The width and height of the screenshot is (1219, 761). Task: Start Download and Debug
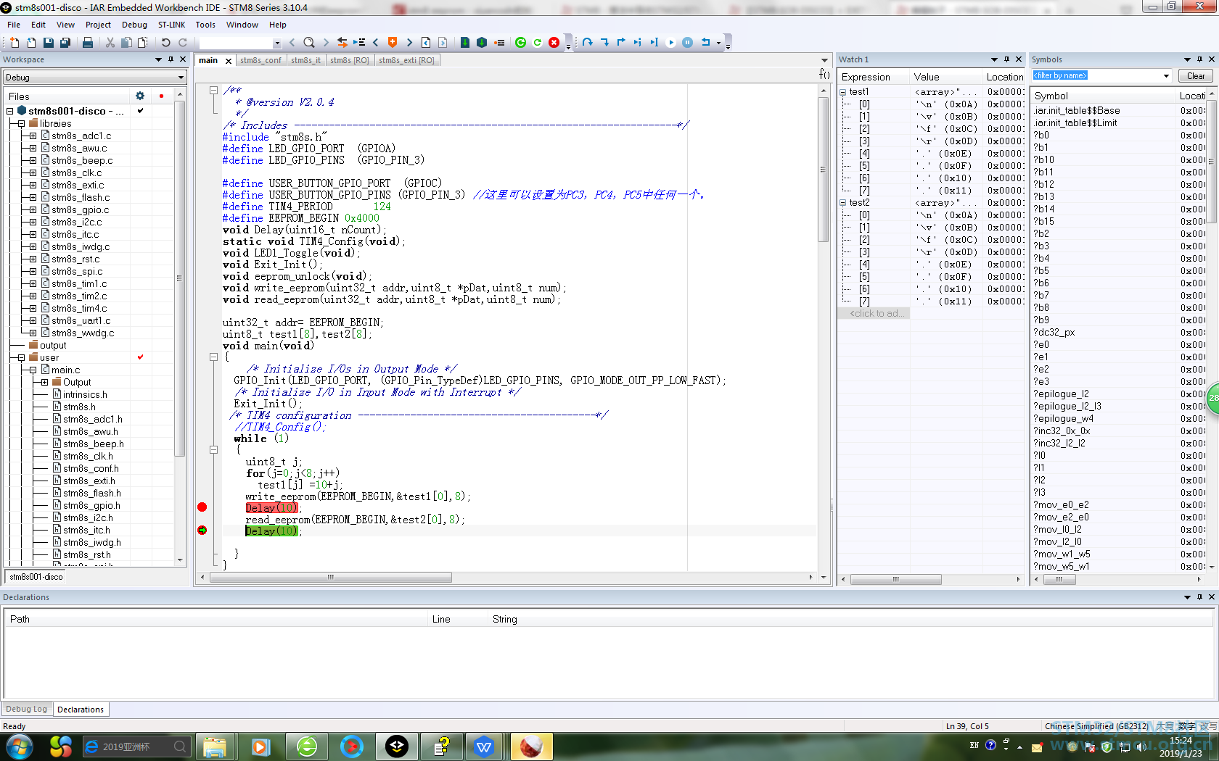(520, 43)
